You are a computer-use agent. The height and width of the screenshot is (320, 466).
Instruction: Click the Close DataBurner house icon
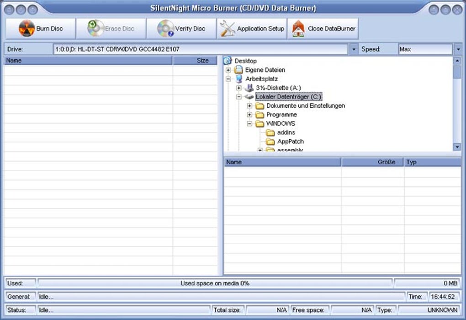(298, 28)
